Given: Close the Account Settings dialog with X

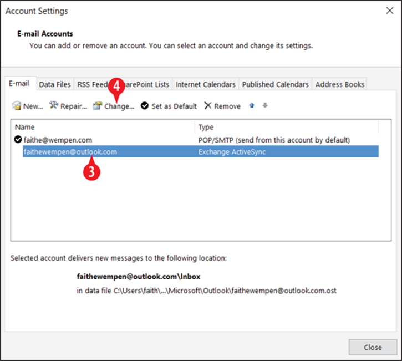Looking at the screenshot, I should click(x=390, y=11).
